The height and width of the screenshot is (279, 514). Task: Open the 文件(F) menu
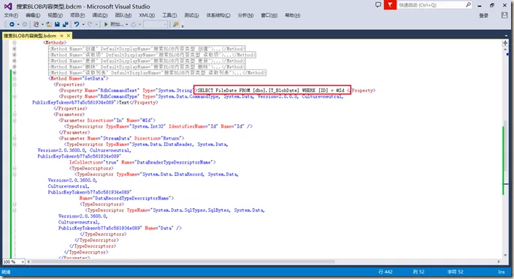click(x=11, y=15)
